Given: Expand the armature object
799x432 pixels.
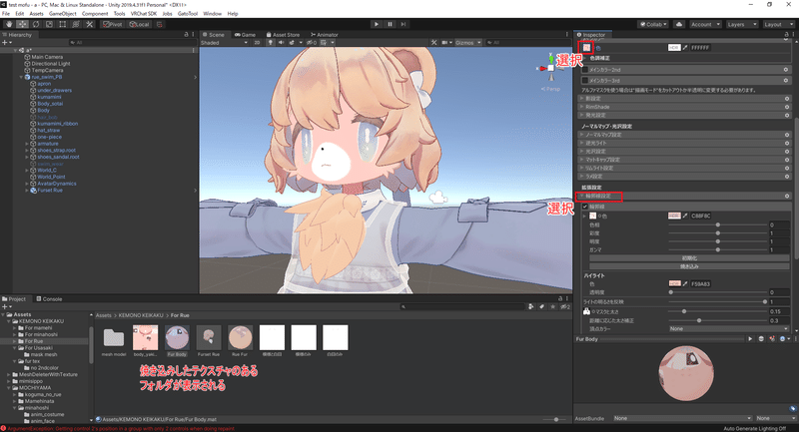Looking at the screenshot, I should pos(27,144).
